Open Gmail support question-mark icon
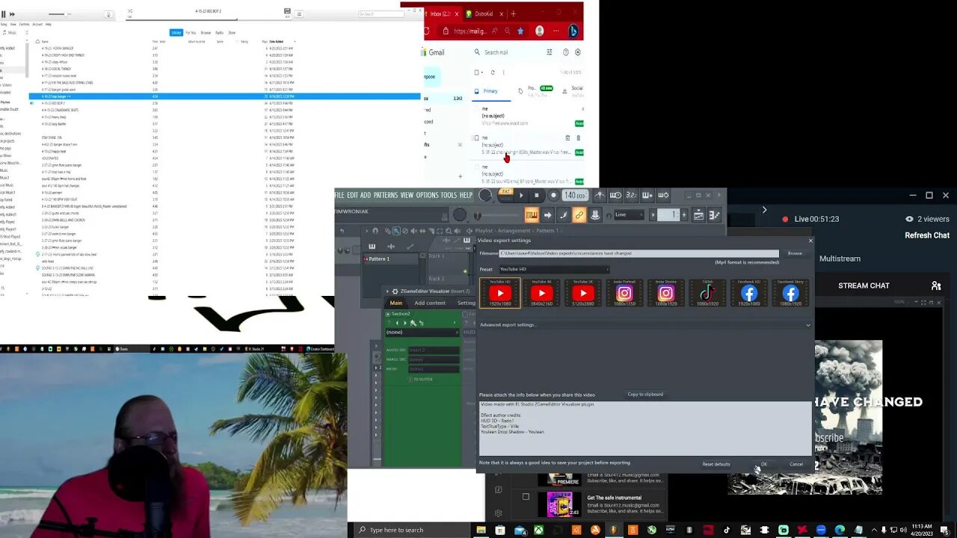The image size is (957, 538). (x=565, y=52)
